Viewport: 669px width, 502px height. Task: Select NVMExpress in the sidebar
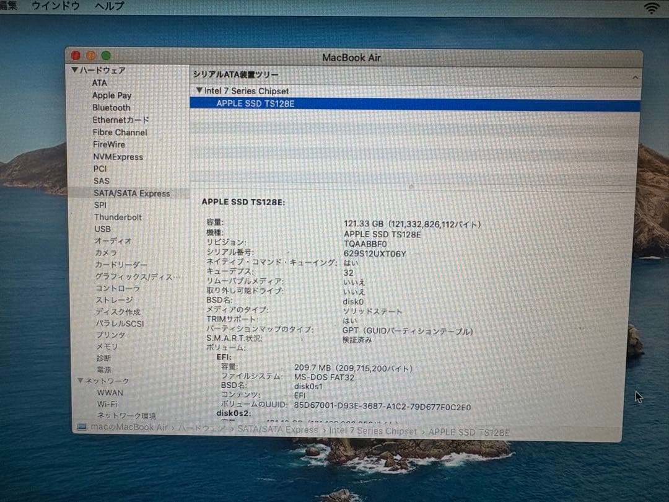118,157
